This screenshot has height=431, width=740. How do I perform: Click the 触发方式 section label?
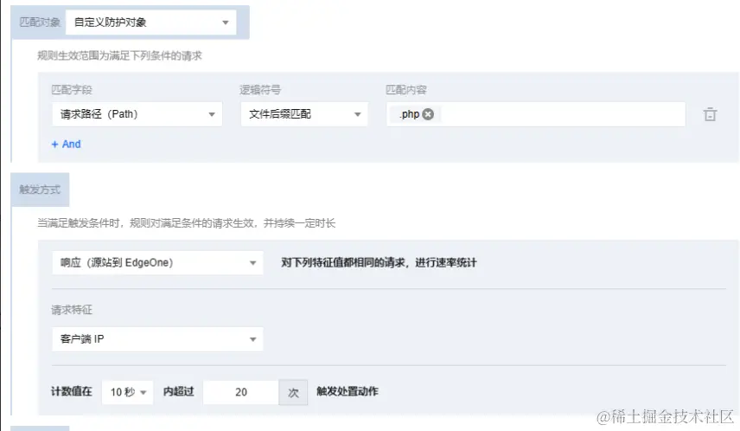[40, 190]
